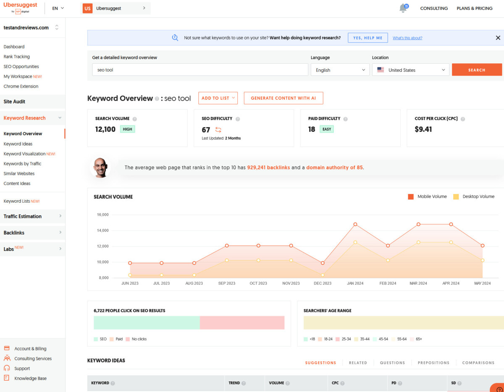Open the EN language dropdown
Viewport: 504px width, 392px height.
click(x=58, y=8)
